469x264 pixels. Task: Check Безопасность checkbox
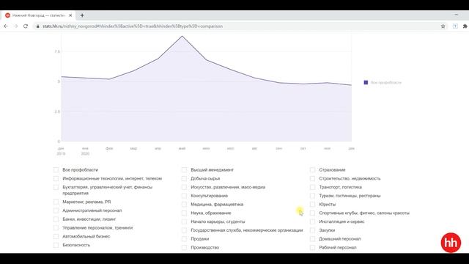pos(56,245)
